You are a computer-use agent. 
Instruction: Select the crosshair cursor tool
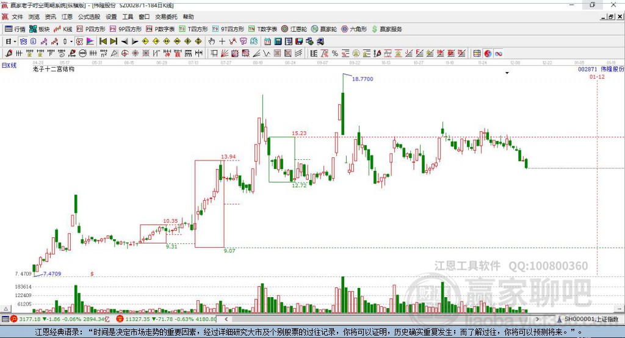(222, 41)
